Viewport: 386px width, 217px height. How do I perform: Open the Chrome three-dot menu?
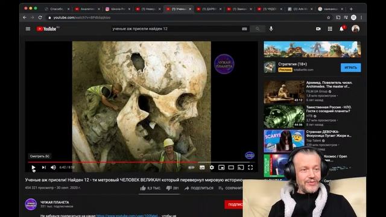(361, 17)
